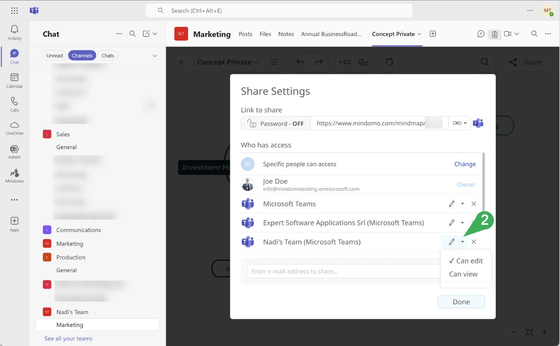Add a new tab with plus icon
The height and width of the screenshot is (346, 560).
click(433, 34)
